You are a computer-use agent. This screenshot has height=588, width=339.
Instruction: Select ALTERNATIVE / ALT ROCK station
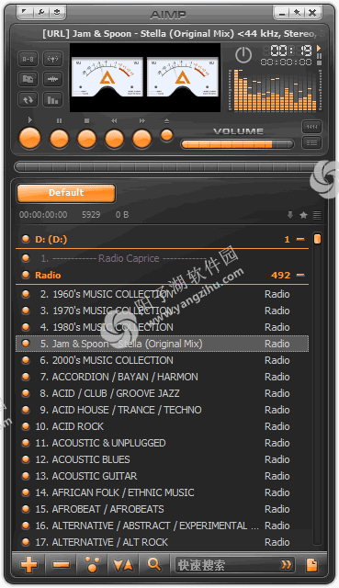point(162,542)
